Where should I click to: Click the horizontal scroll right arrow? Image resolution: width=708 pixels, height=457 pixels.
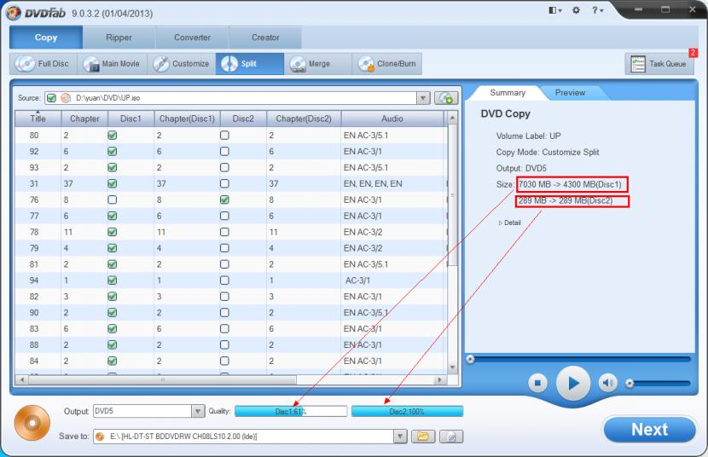(x=439, y=380)
